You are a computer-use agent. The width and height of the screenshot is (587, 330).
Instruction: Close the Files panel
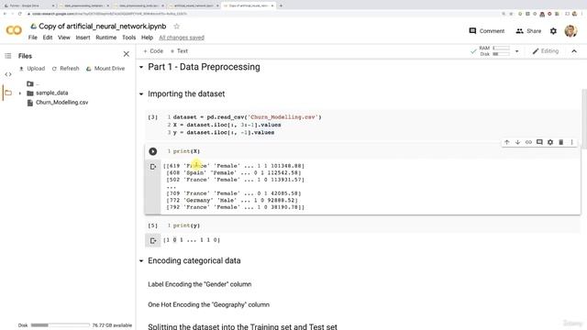pos(127,54)
